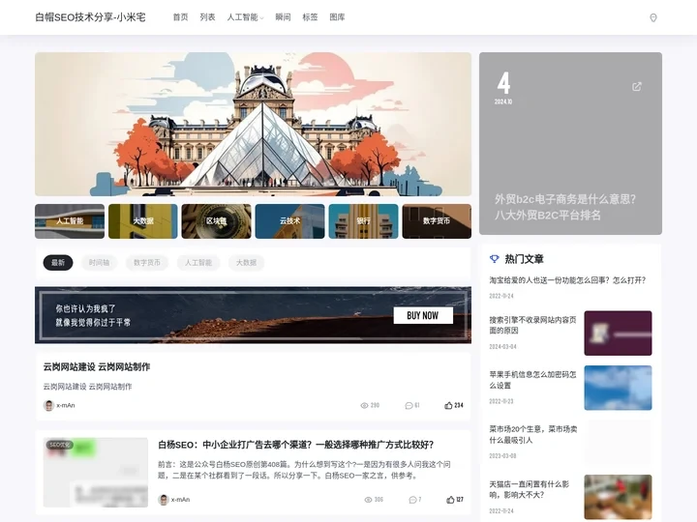Select the 最新 filter tab
This screenshot has width=697, height=522.
(58, 262)
